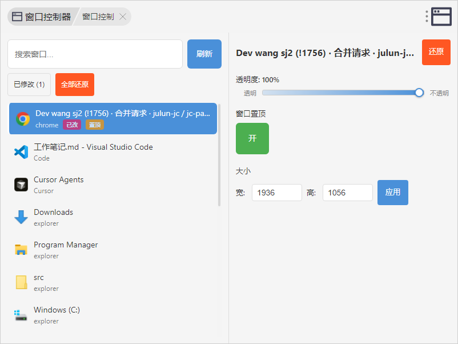The height and width of the screenshot is (344, 458).
Task: Click the 全部还原 restore all button
Action: (75, 85)
